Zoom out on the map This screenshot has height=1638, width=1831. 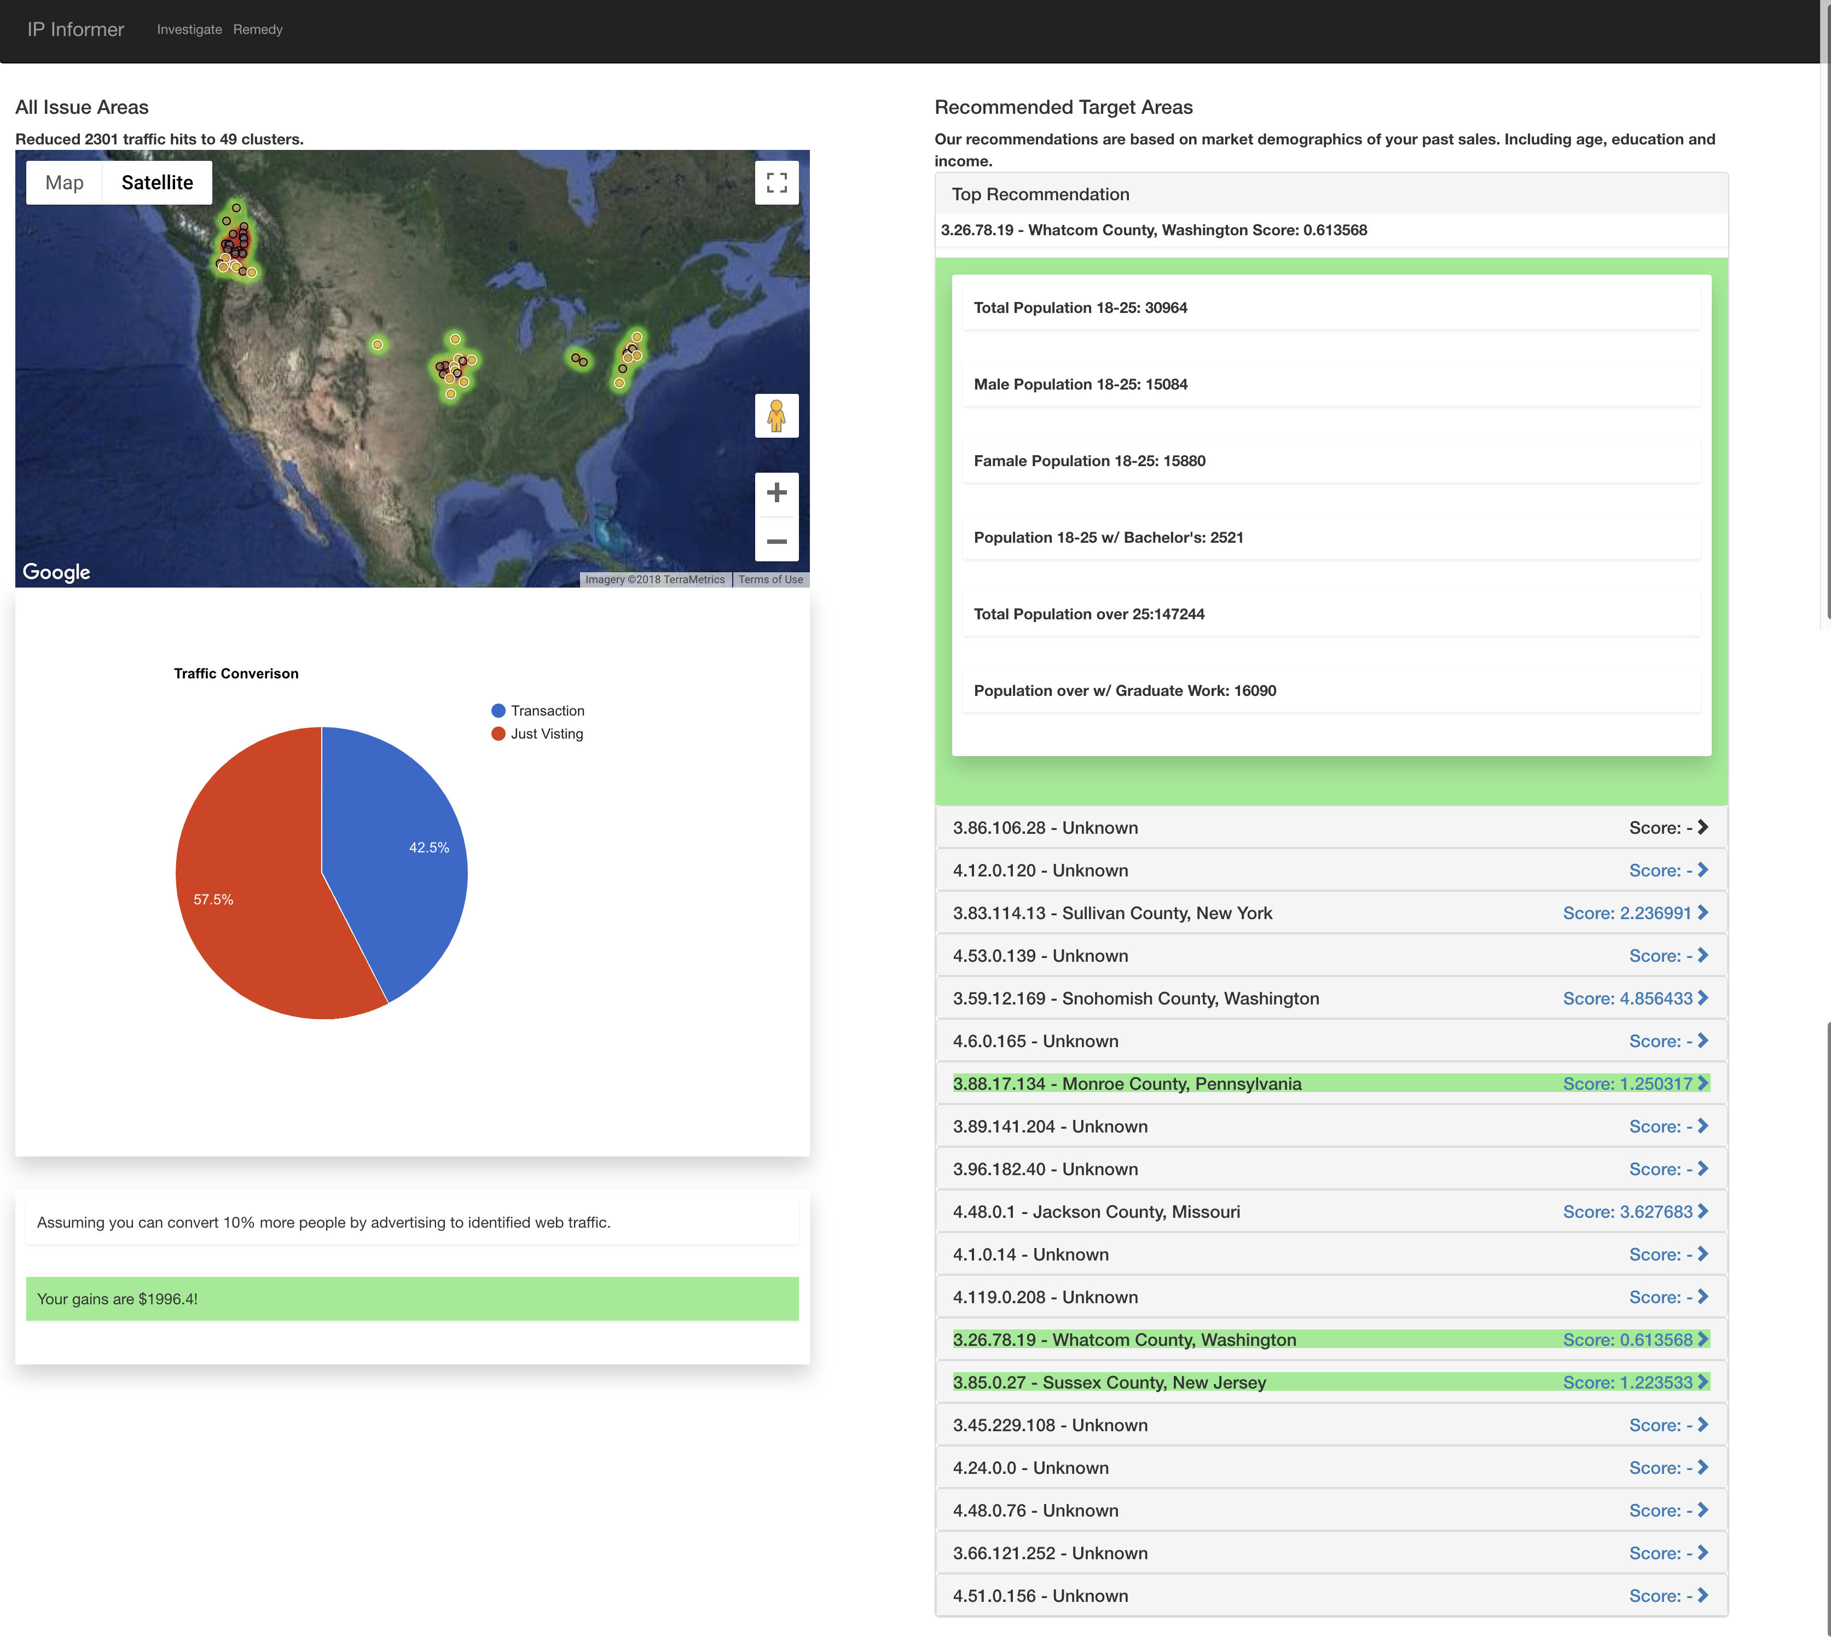(x=776, y=541)
